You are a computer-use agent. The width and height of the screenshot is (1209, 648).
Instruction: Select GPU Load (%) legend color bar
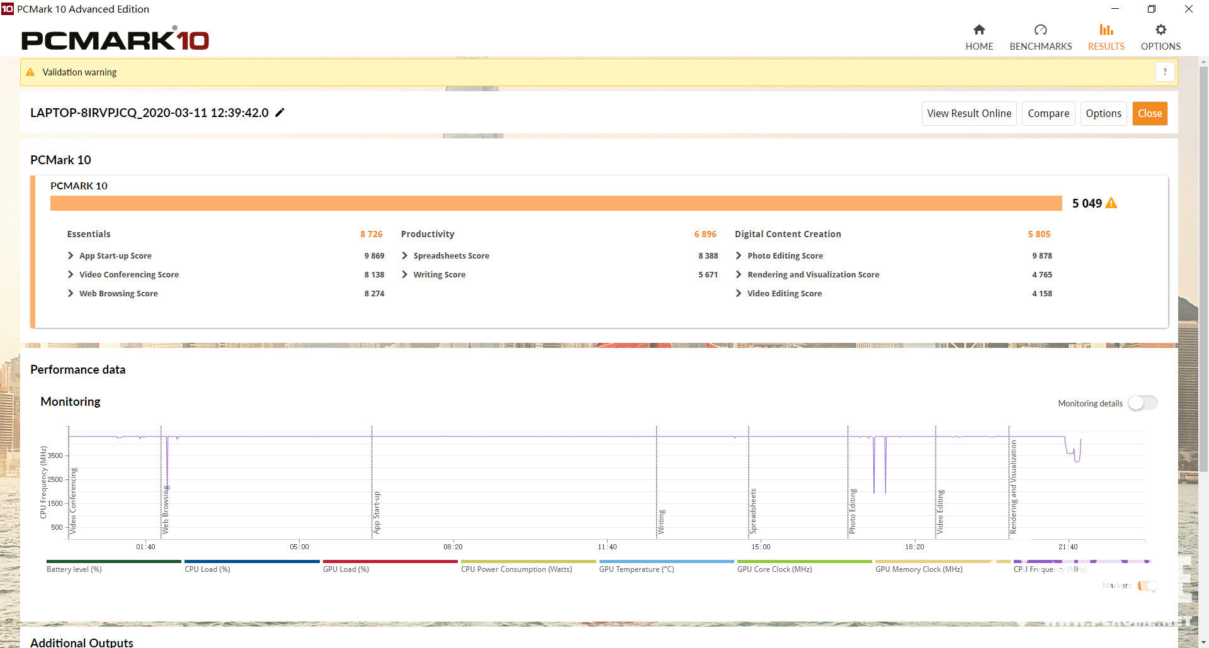coord(390,561)
